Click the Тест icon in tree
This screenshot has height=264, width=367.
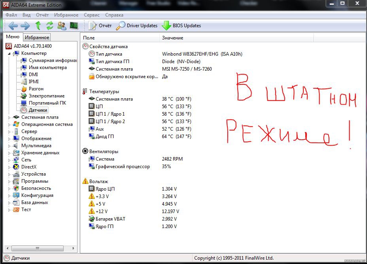(16, 210)
